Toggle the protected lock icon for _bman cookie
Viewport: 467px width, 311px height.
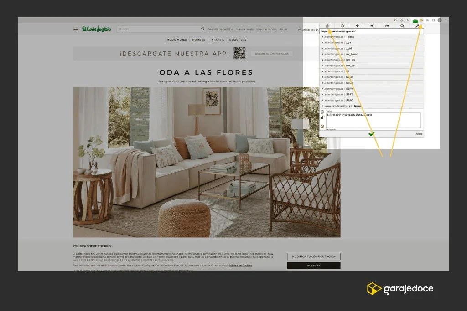pyautogui.click(x=322, y=117)
